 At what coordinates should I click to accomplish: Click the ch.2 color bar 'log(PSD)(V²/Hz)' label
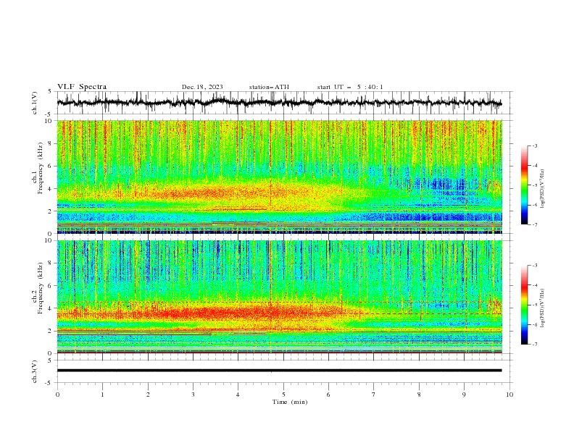click(542, 308)
